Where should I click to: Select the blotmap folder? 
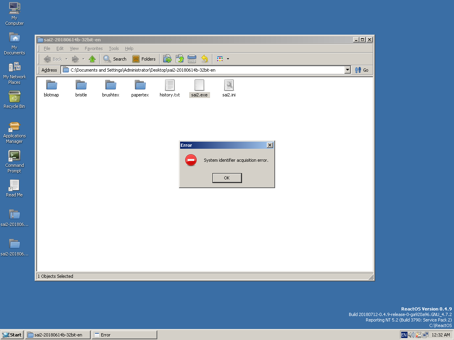pos(52,89)
